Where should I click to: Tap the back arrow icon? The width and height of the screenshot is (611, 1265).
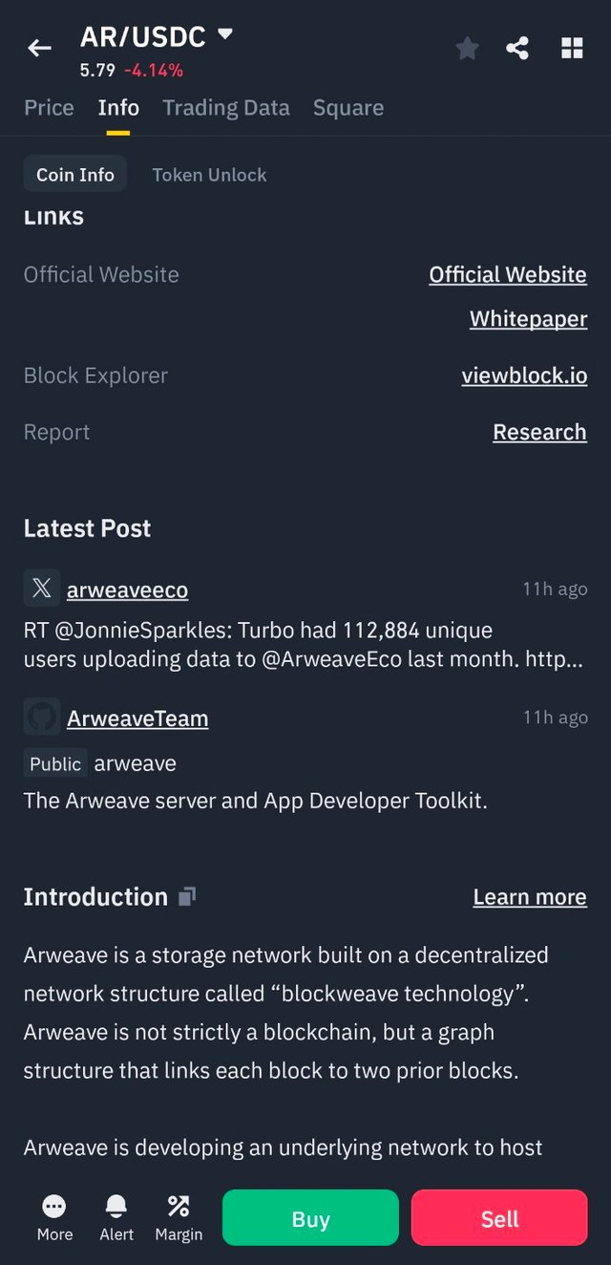point(39,48)
